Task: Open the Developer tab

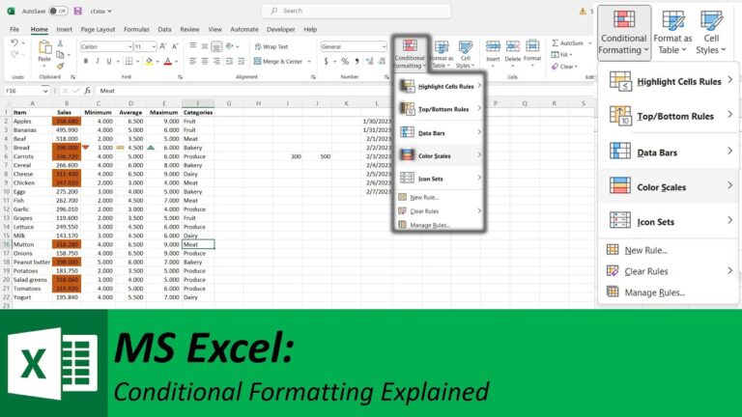Action: 280,29
